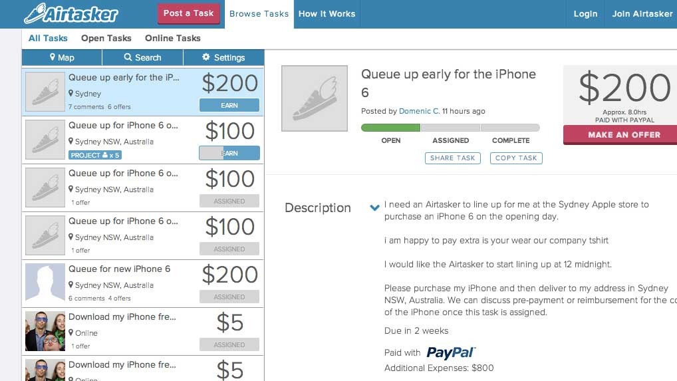The height and width of the screenshot is (381, 677).
Task: Click EARN on the $200 iPhone task
Action: coord(229,105)
